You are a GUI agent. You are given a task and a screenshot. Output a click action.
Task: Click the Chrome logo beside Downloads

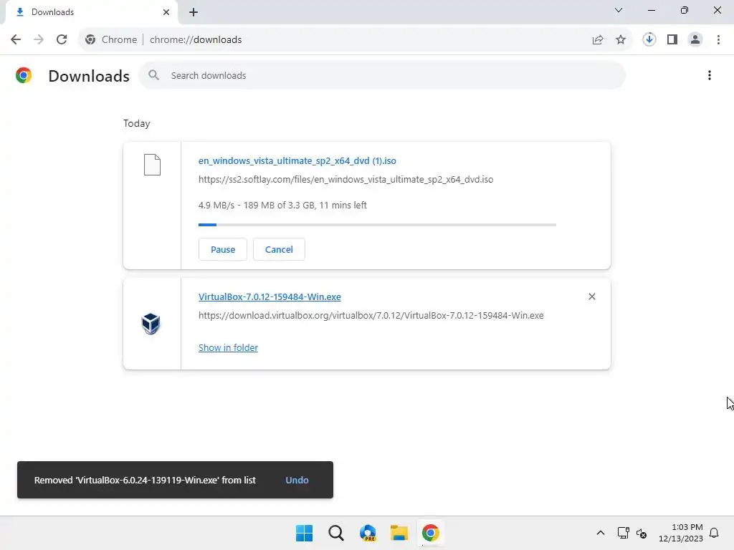click(x=24, y=75)
